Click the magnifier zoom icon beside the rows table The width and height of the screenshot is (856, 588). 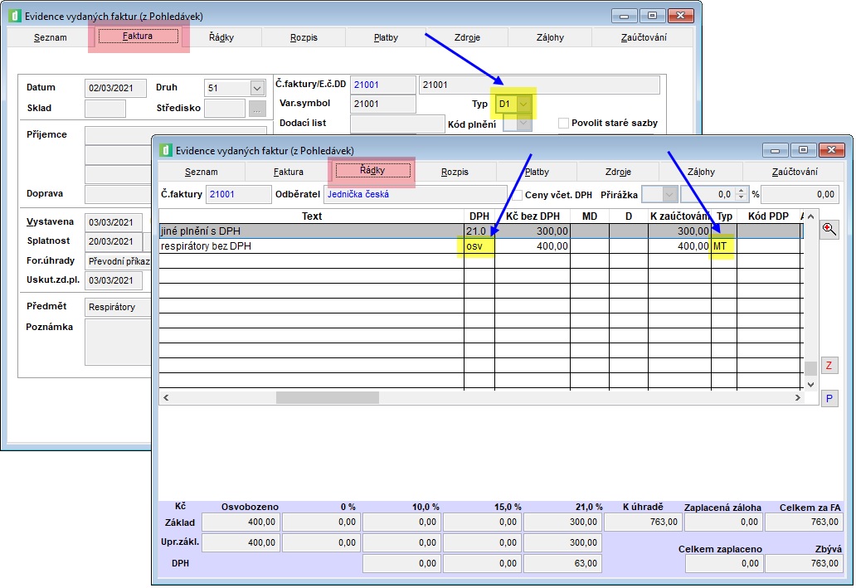pyautogui.click(x=829, y=229)
